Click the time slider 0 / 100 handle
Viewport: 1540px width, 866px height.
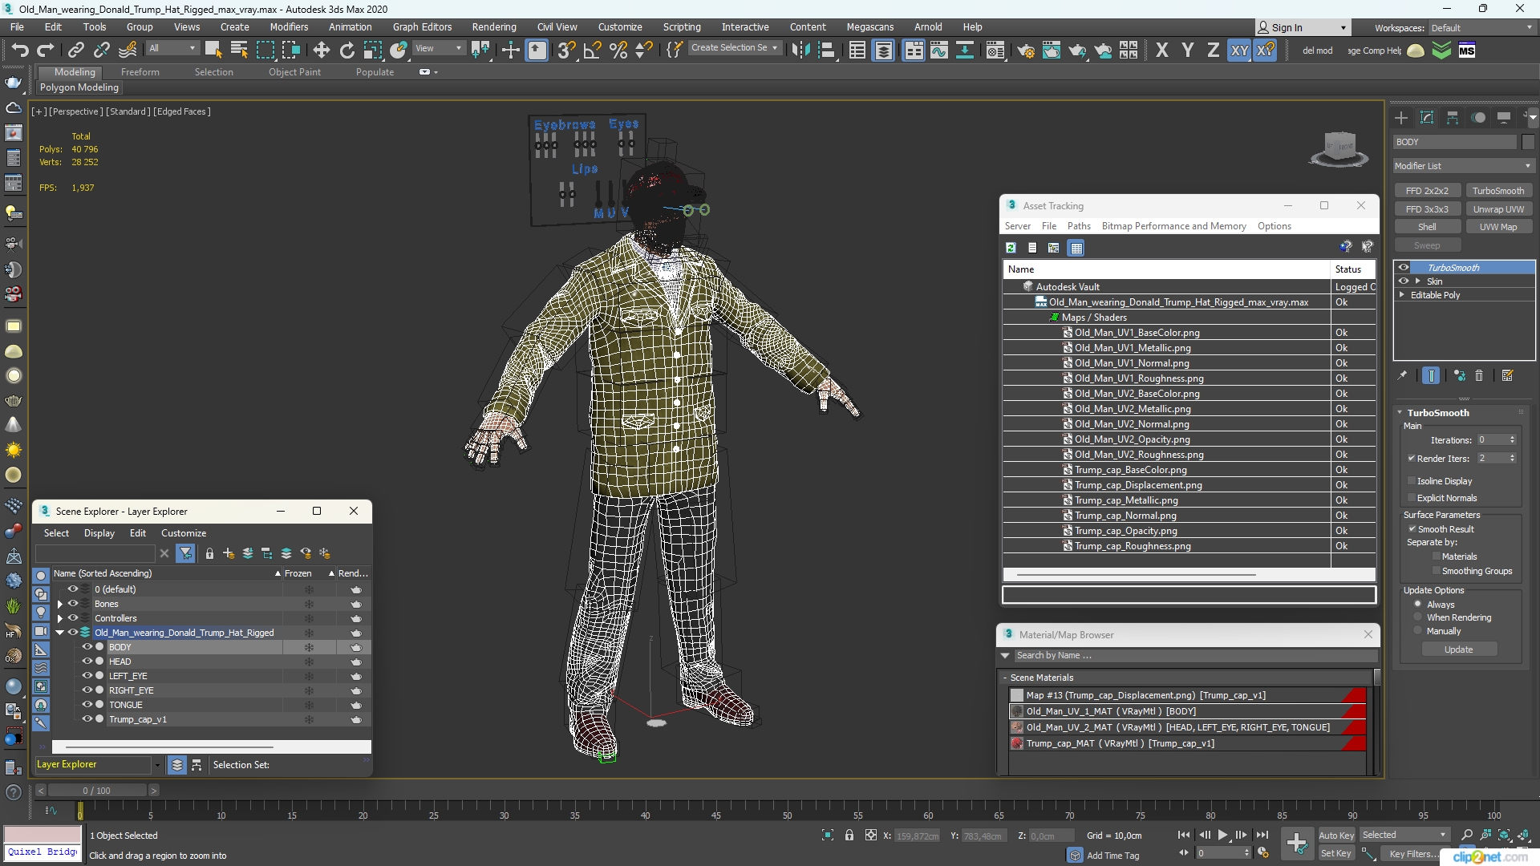tap(96, 791)
